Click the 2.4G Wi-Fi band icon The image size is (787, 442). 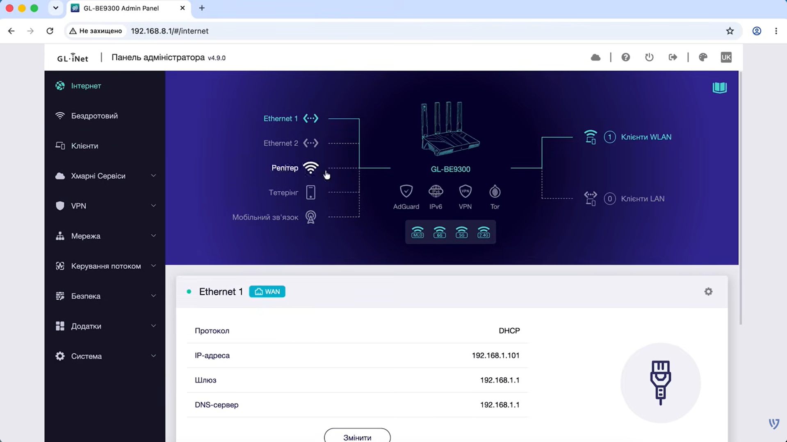point(484,232)
